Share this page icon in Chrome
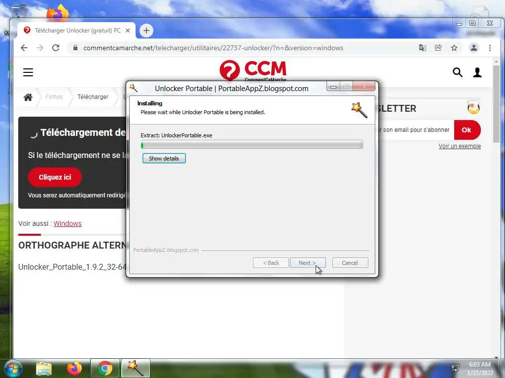505x378 pixels. point(438,48)
